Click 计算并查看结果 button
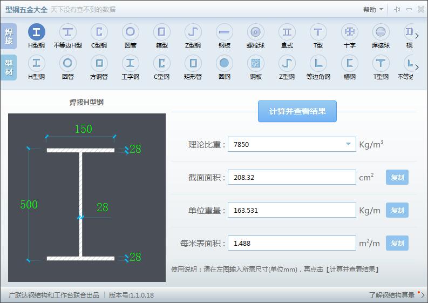The height and width of the screenshot is (303, 428). (297, 111)
